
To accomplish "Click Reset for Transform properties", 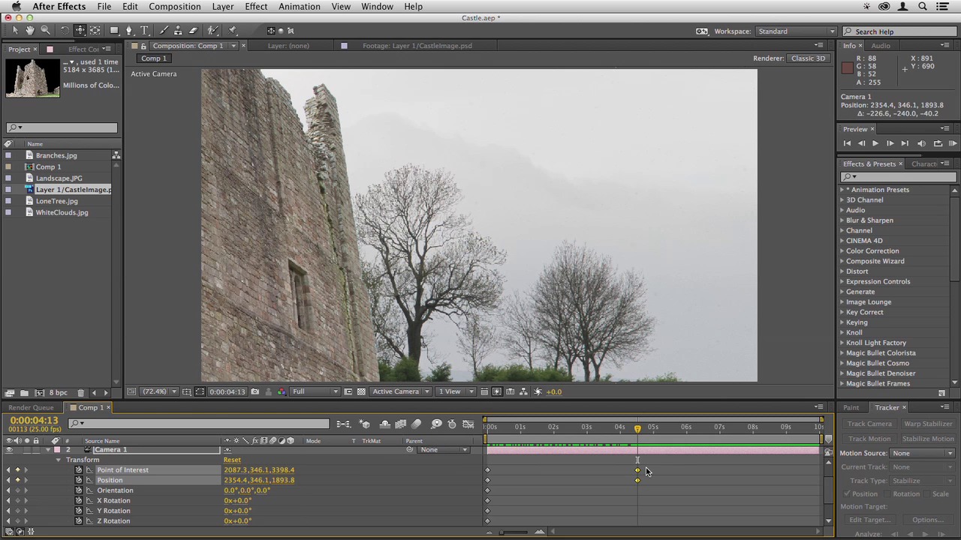I will coord(232,460).
